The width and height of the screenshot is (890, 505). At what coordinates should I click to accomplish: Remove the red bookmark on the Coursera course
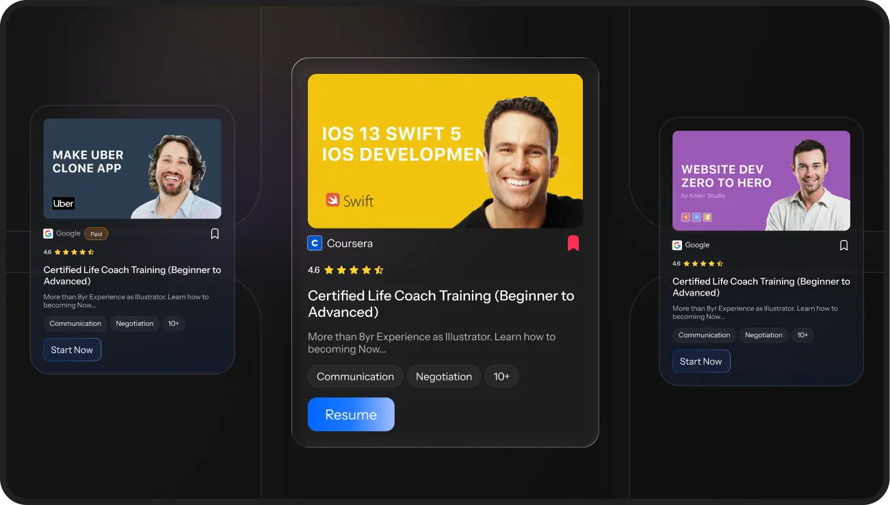click(x=573, y=244)
